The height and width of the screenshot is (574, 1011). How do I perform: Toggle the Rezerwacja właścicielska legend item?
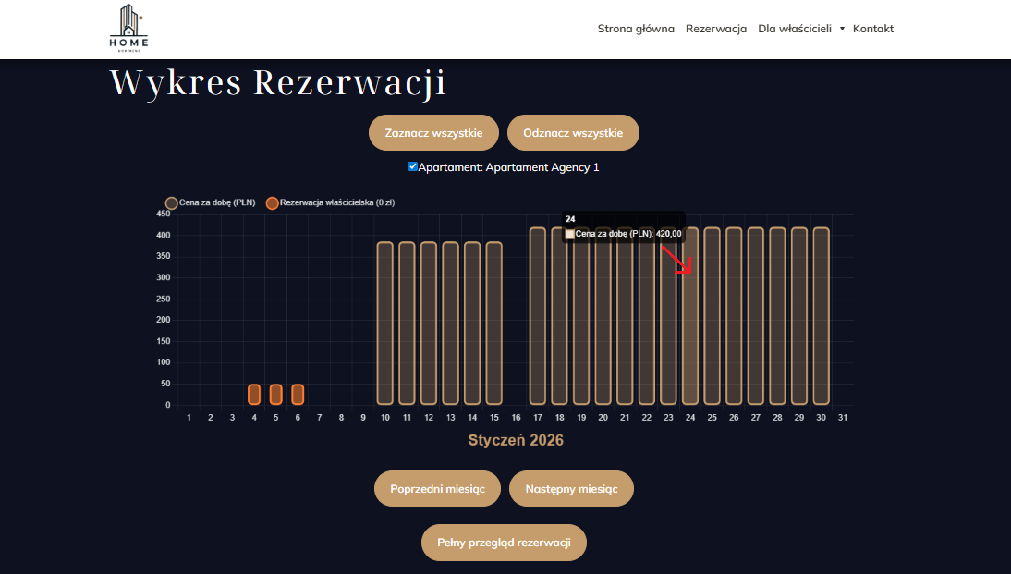click(x=272, y=202)
